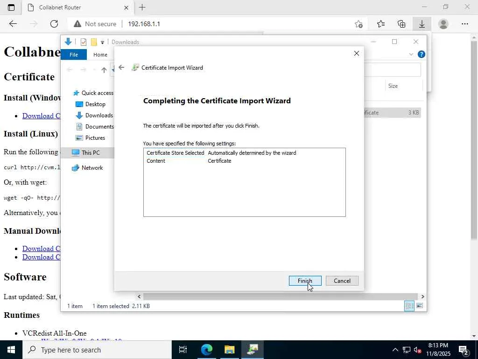Click the muted volume tray icon
The image size is (478, 359).
pos(417,350)
